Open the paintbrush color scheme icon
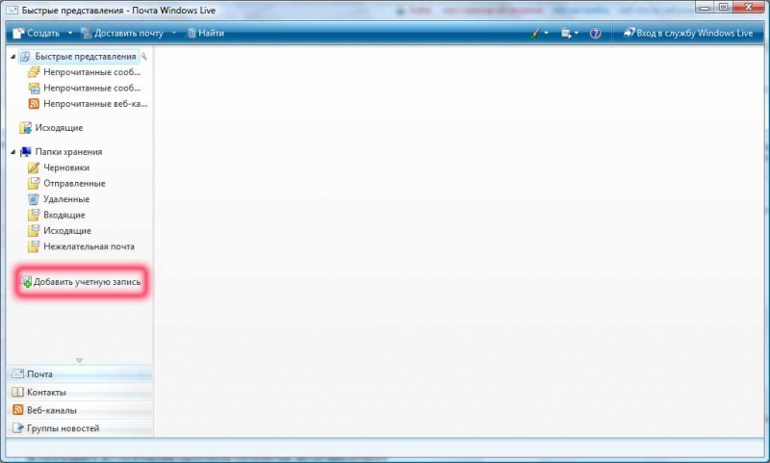 pyautogui.click(x=537, y=33)
